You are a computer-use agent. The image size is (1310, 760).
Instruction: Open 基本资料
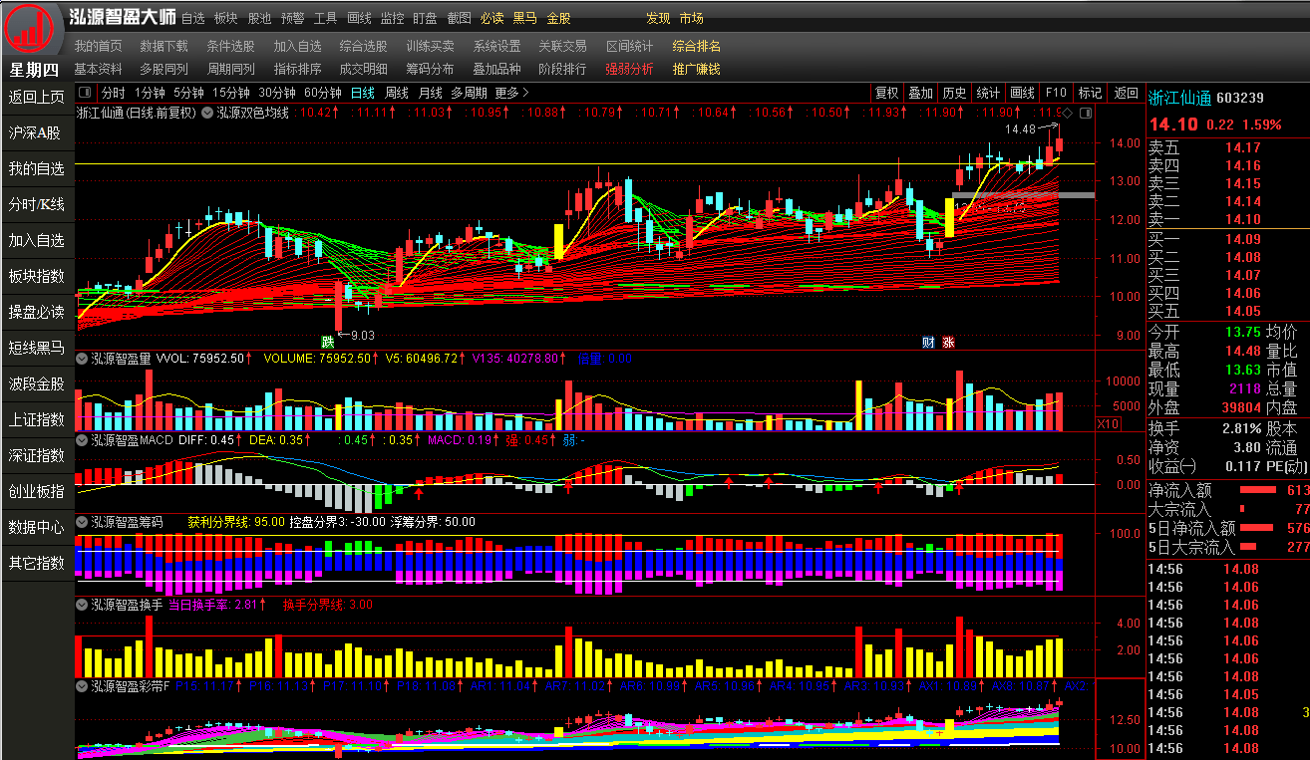(98, 69)
